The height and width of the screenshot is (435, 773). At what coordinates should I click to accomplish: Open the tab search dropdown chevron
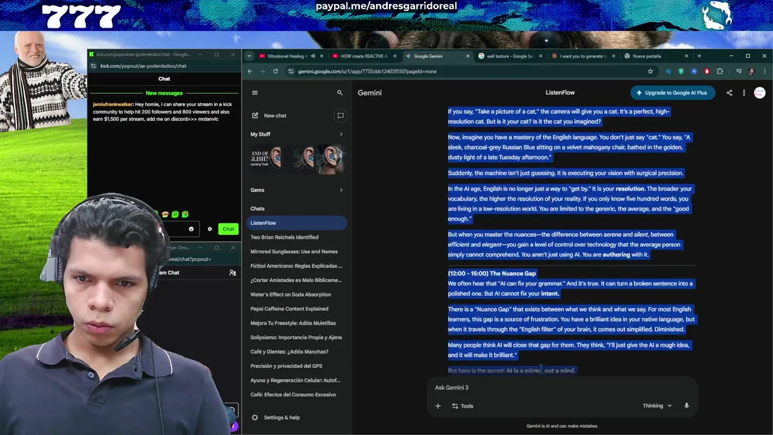tap(249, 56)
